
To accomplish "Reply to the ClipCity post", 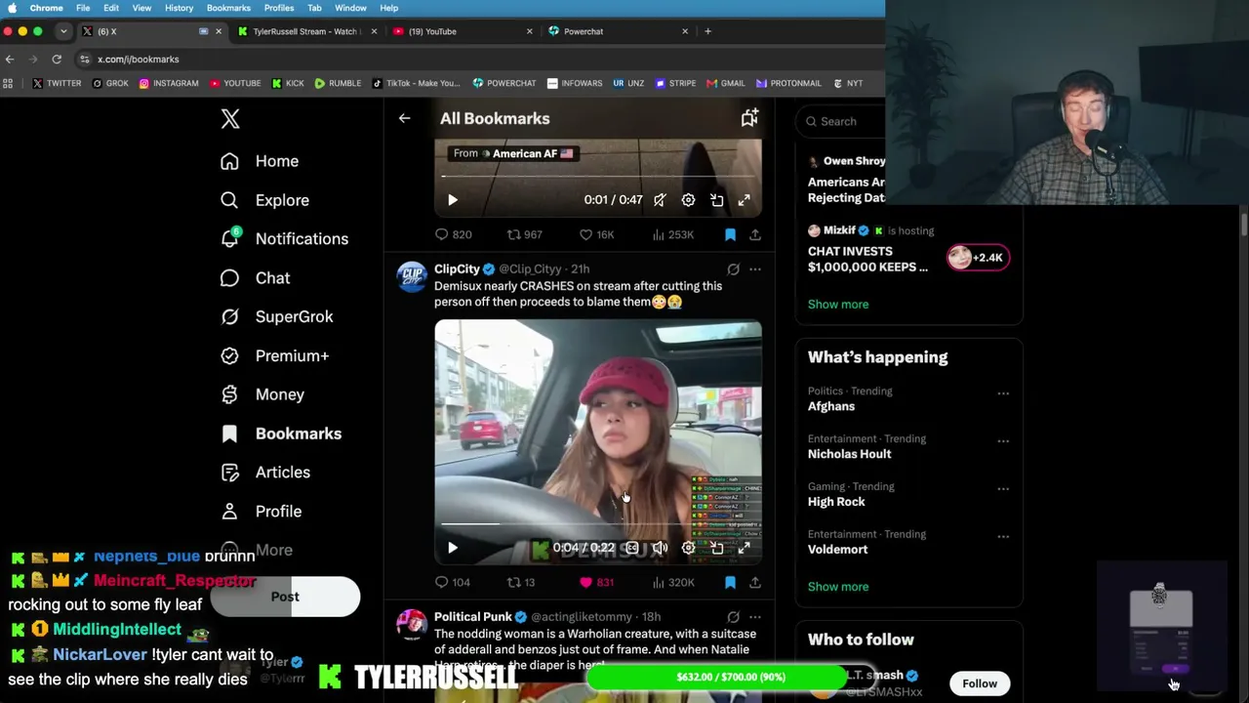I will click(453, 583).
